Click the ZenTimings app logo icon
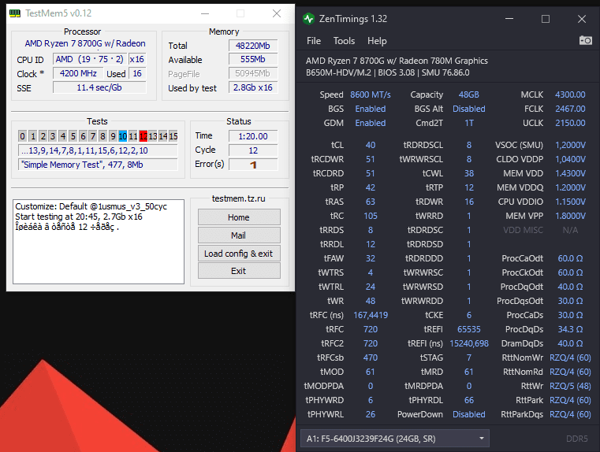This screenshot has height=452, width=600. tap(308, 19)
